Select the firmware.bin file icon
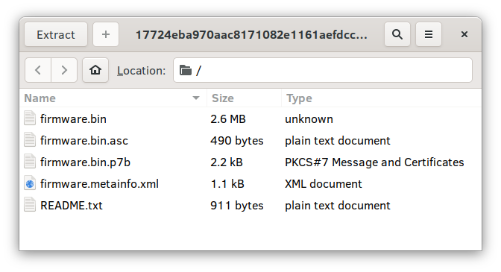This screenshot has width=501, height=272. pos(30,118)
